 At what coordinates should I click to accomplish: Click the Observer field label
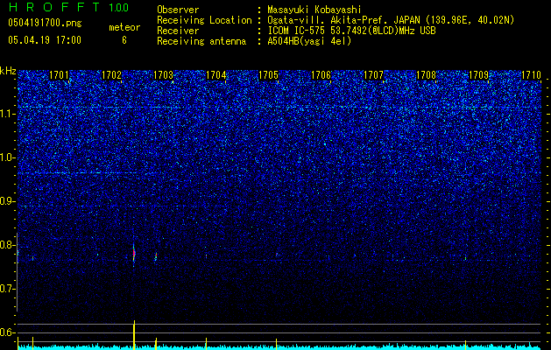point(178,10)
